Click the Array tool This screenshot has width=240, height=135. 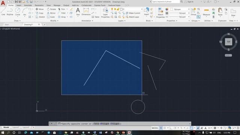(x=62, y=17)
